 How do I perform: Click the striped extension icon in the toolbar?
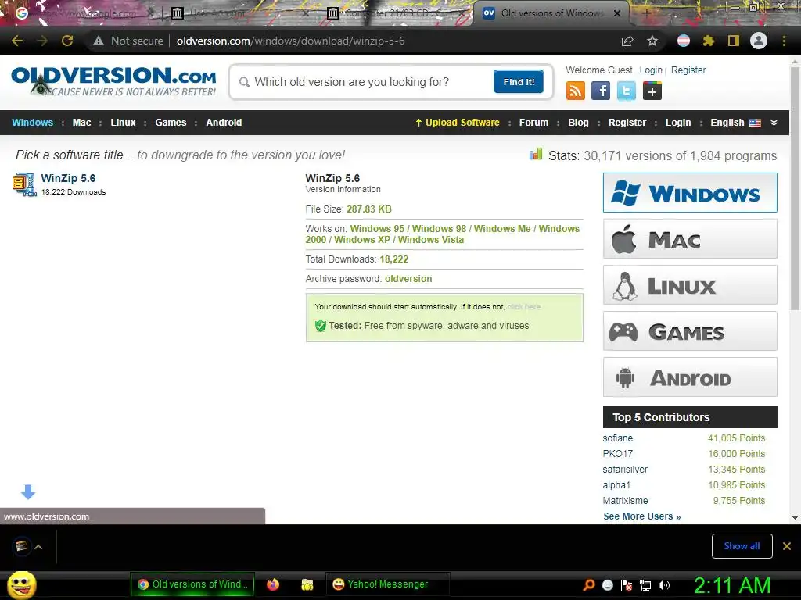684,41
